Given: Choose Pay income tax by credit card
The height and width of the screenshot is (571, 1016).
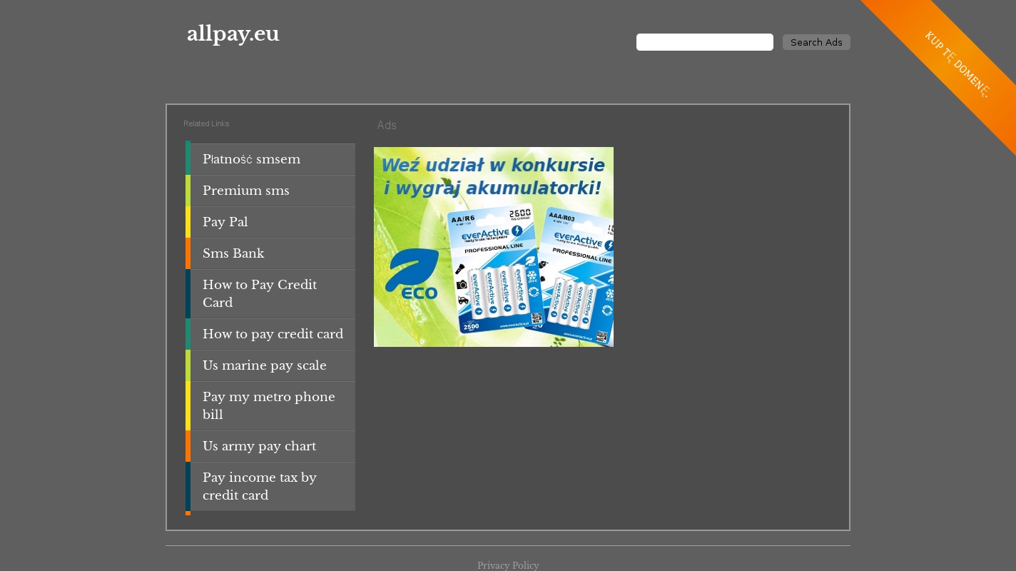Looking at the screenshot, I should tap(259, 486).
